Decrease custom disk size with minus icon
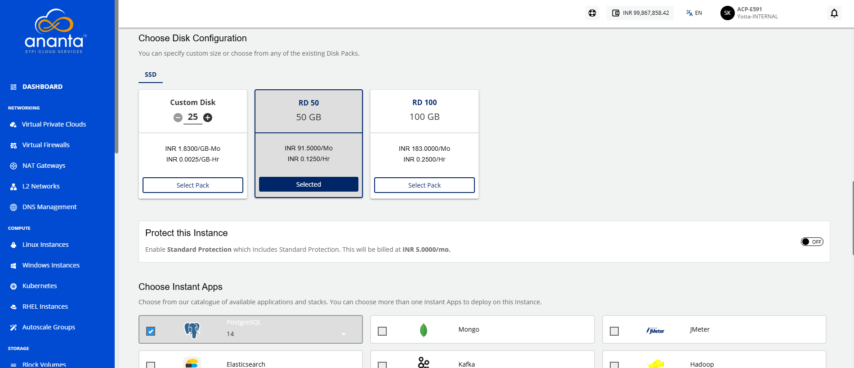854x368 pixels. (178, 118)
